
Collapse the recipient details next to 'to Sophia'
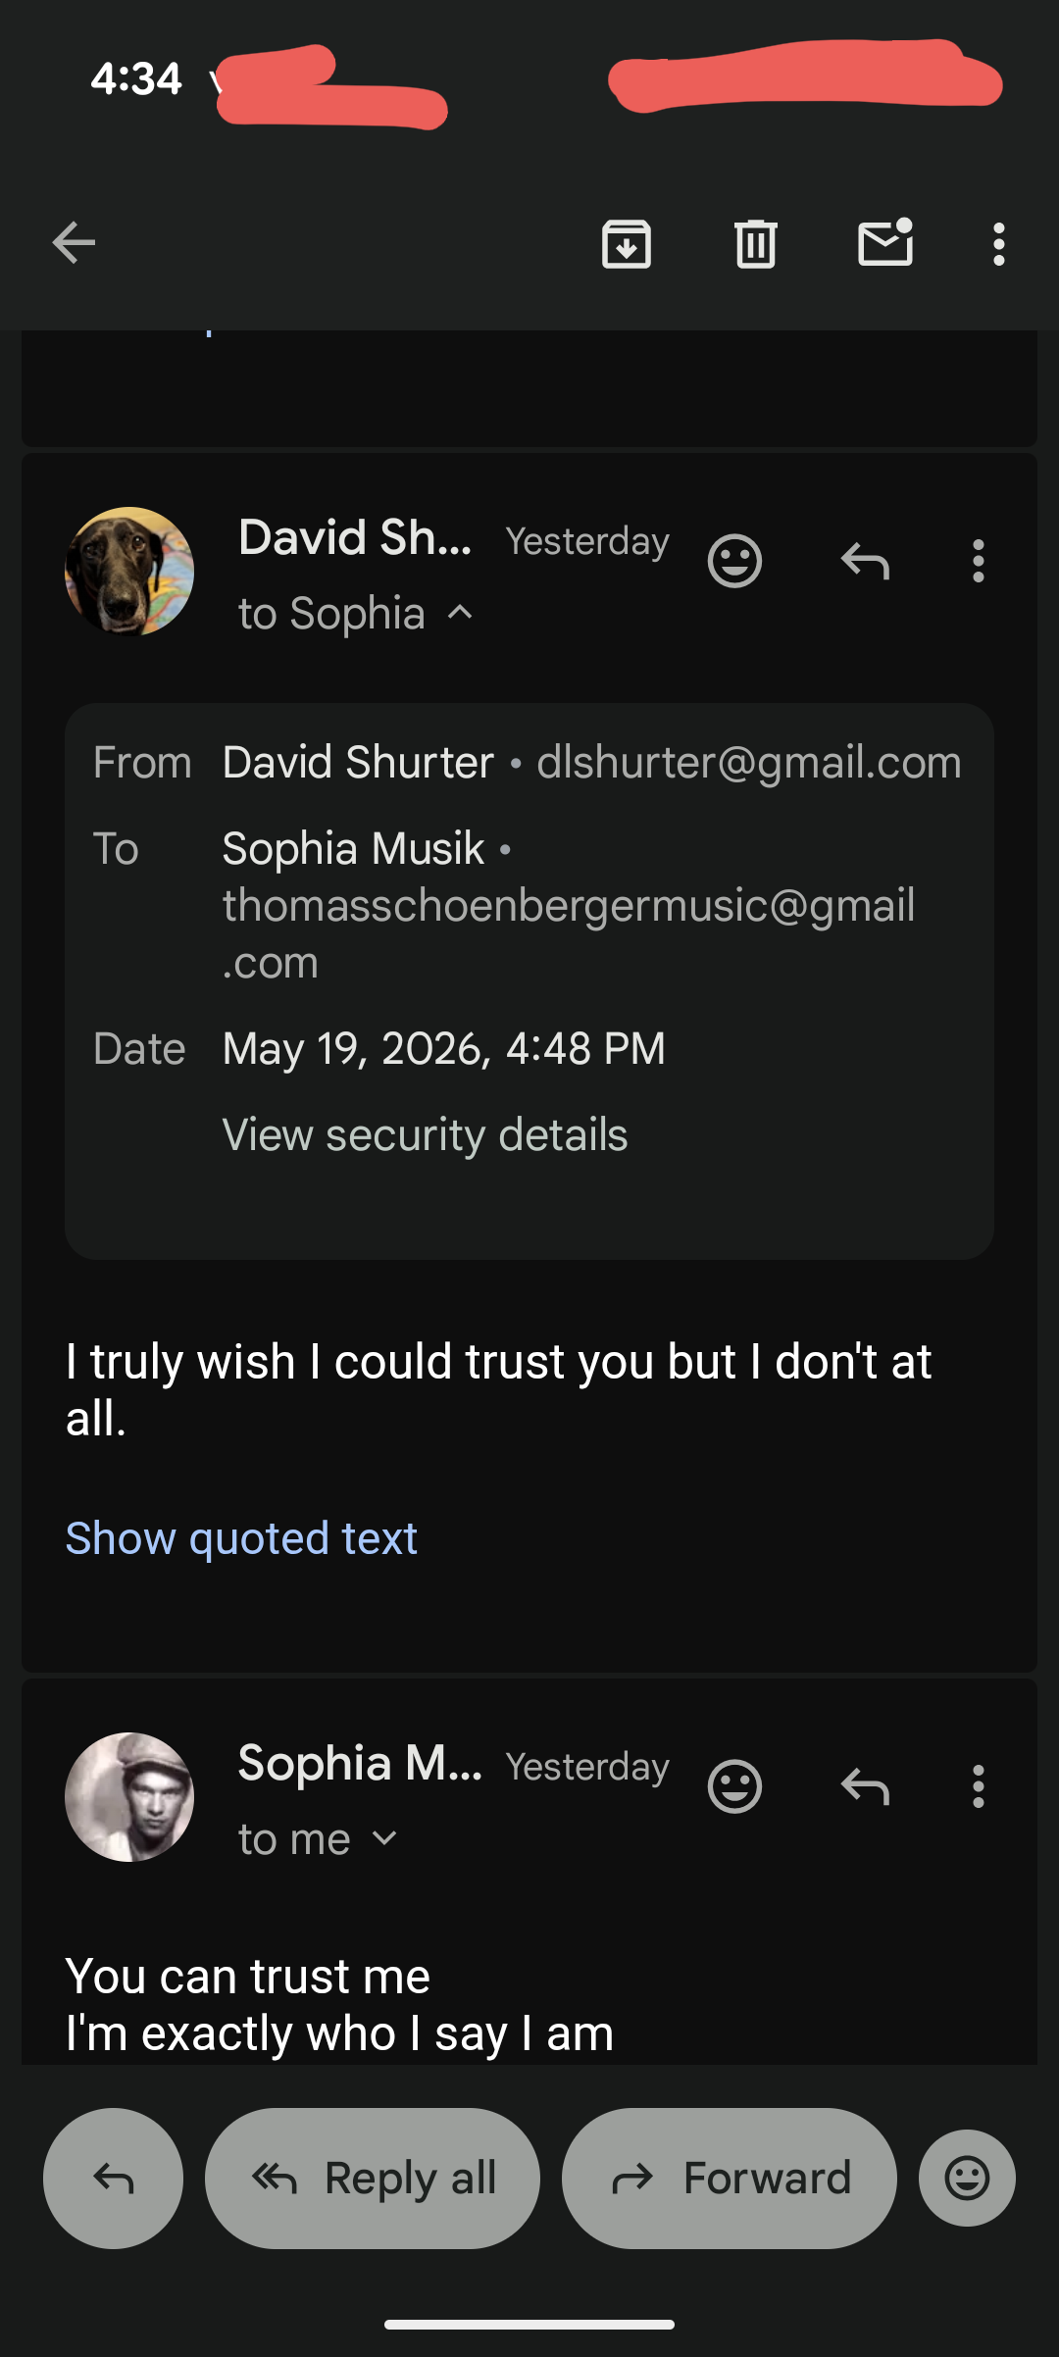(460, 614)
